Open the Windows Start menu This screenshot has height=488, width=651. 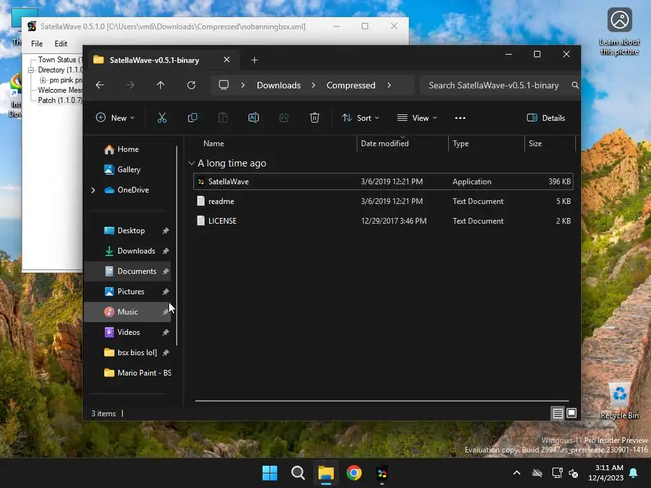click(x=270, y=473)
